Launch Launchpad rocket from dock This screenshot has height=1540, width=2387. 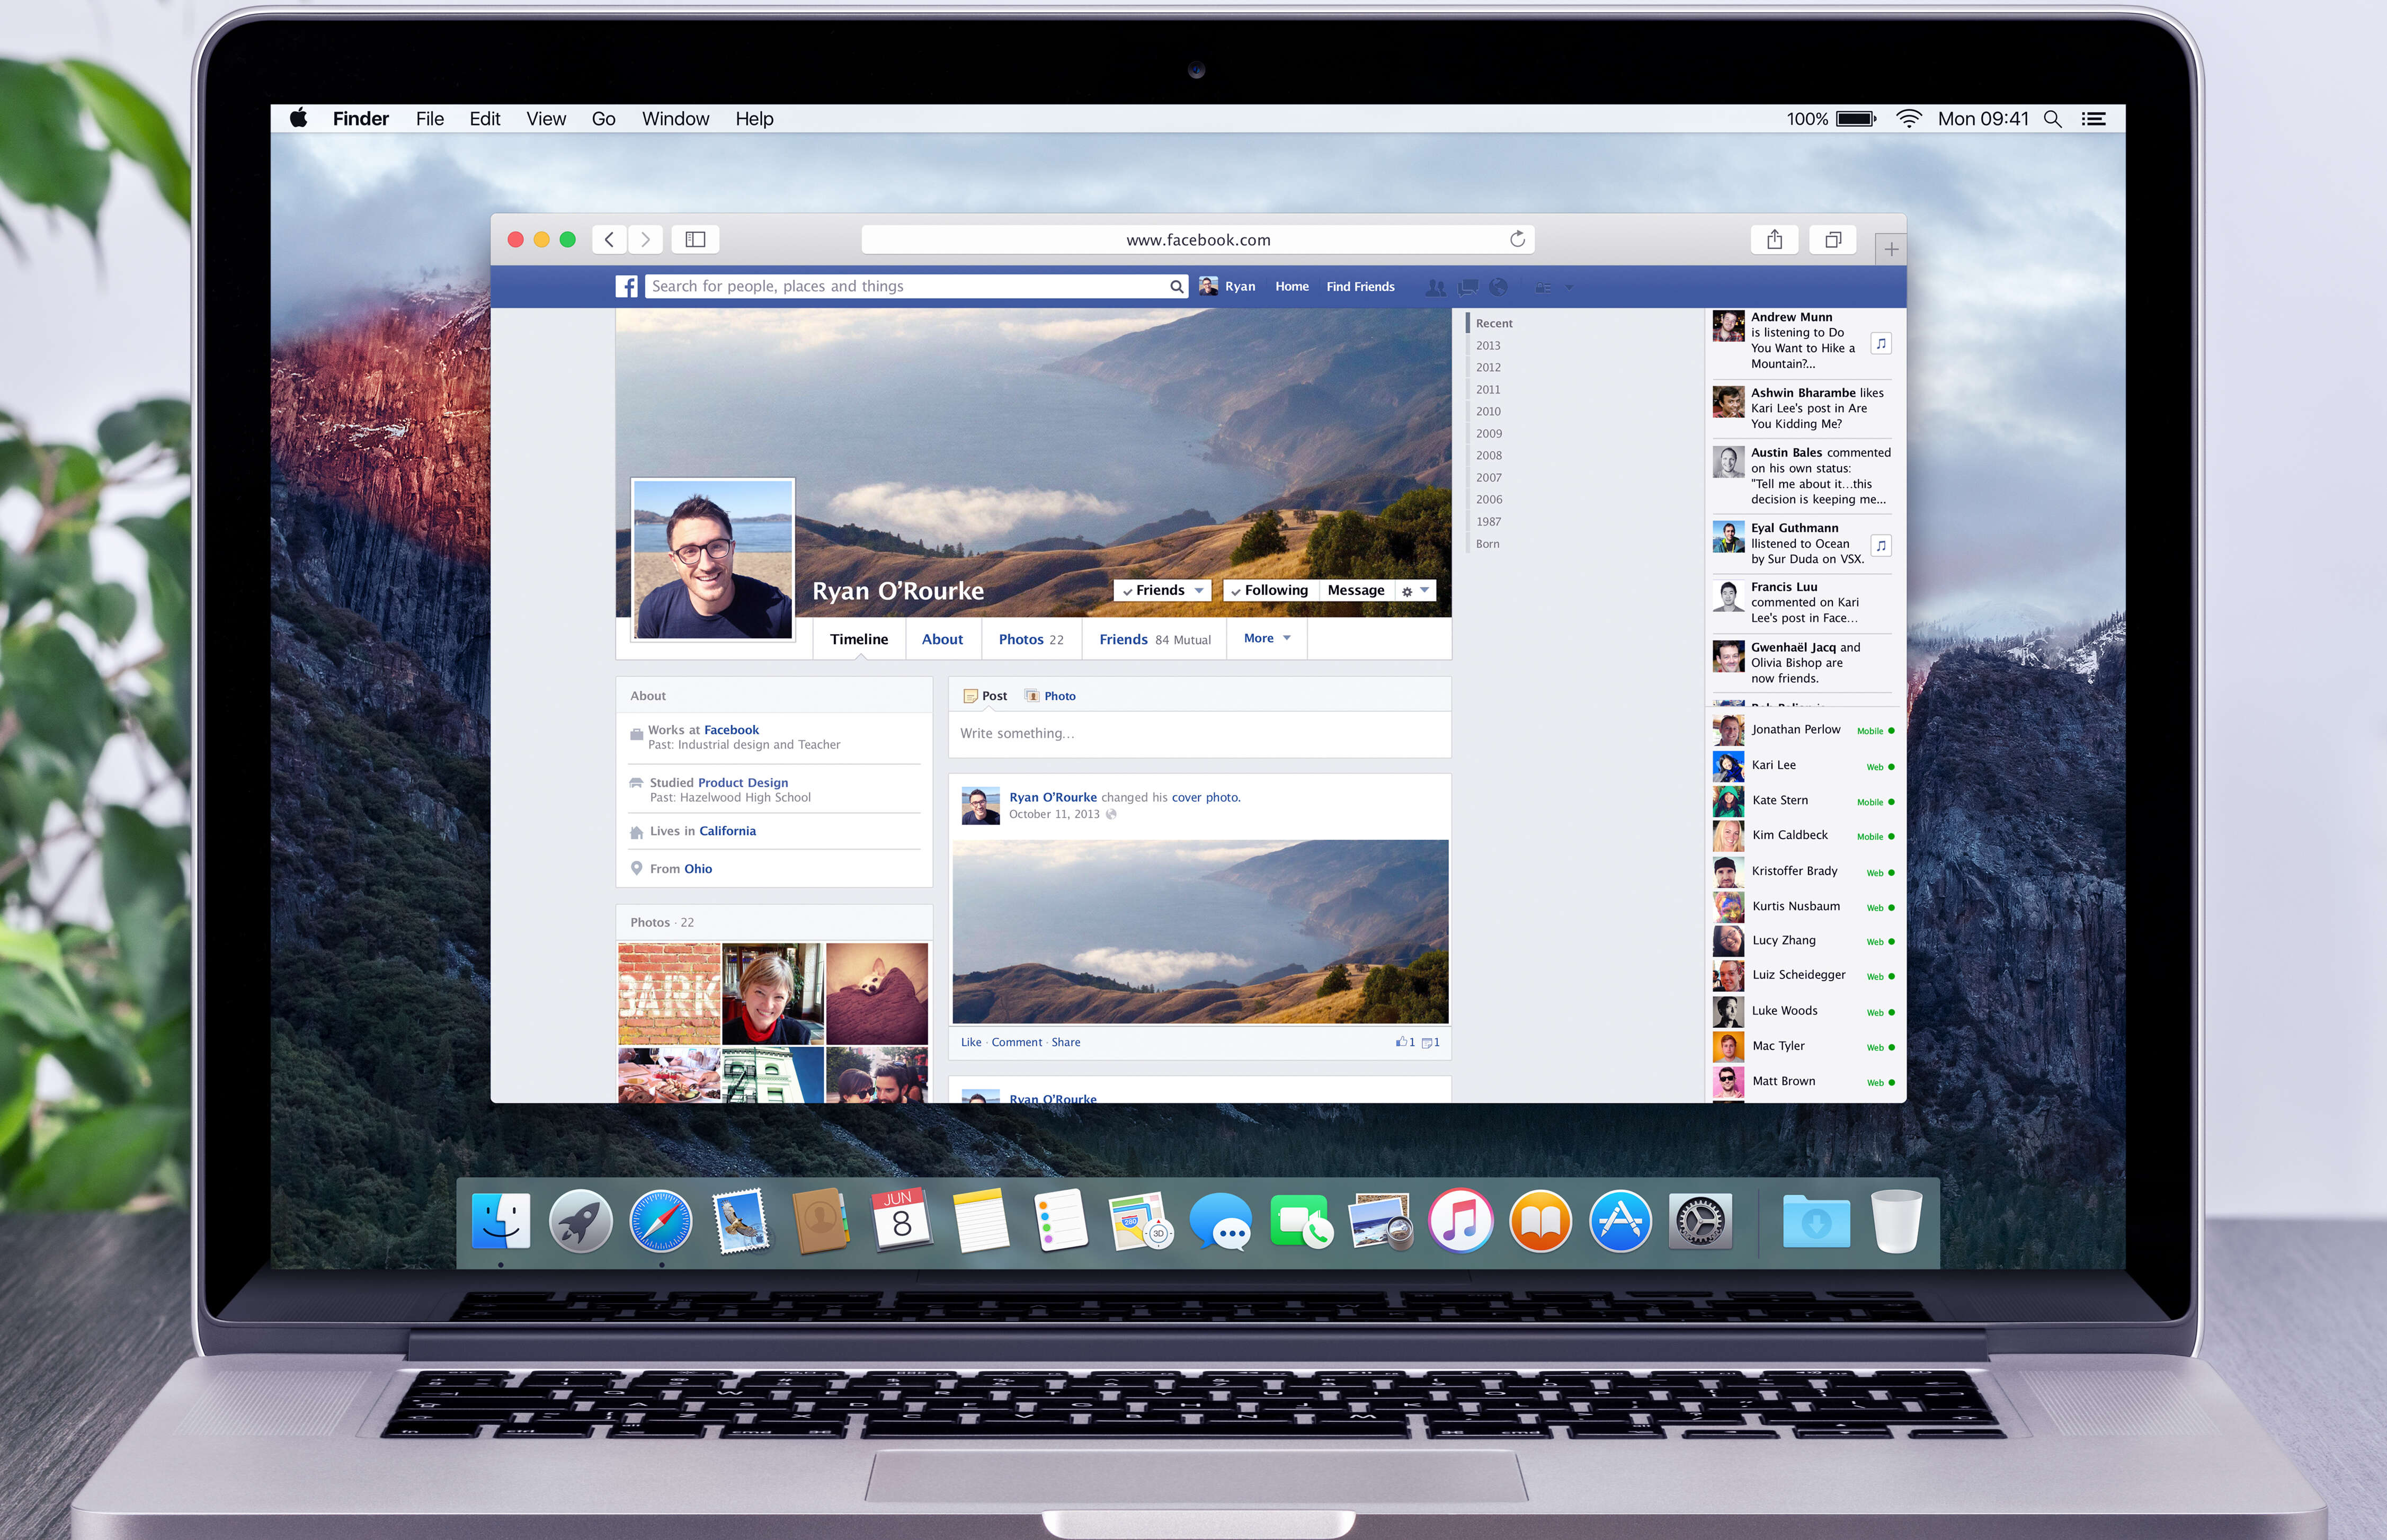580,1221
